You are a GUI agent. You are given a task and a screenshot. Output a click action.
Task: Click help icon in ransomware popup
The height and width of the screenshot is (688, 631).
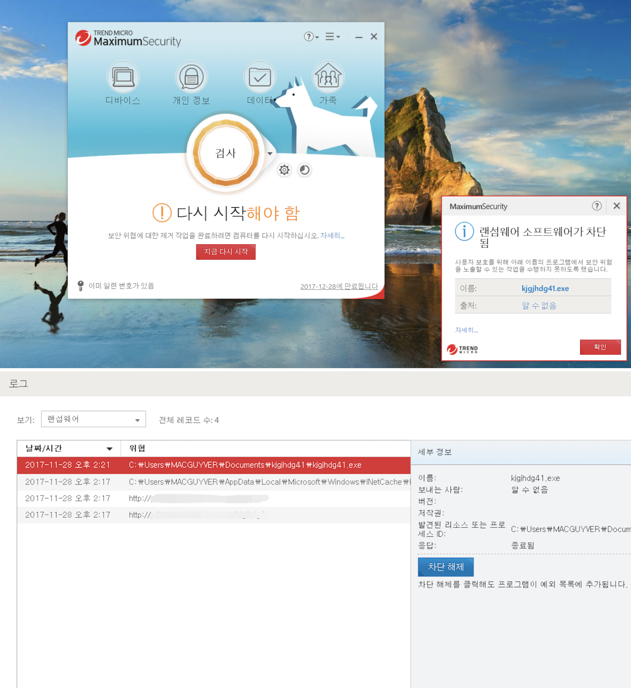click(x=597, y=206)
